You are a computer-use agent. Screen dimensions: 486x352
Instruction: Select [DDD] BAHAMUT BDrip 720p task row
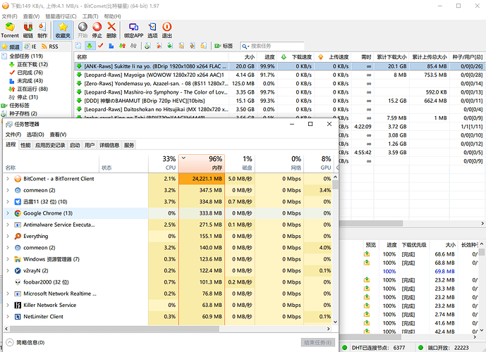(x=279, y=101)
